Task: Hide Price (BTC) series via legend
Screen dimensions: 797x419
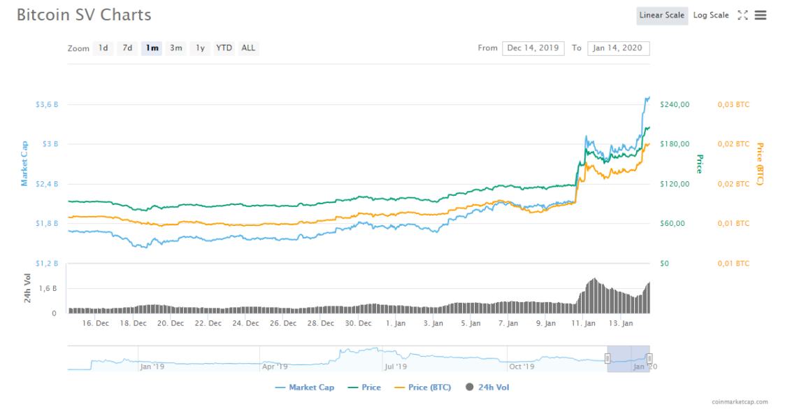Action: pos(423,388)
